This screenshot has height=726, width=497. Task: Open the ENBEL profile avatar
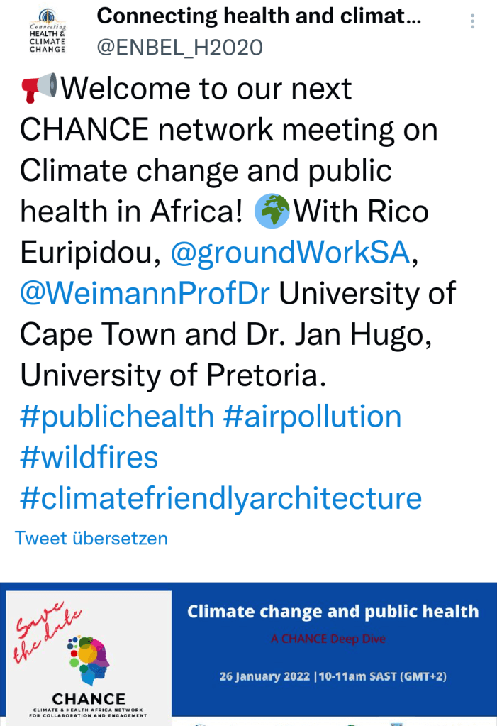(48, 31)
